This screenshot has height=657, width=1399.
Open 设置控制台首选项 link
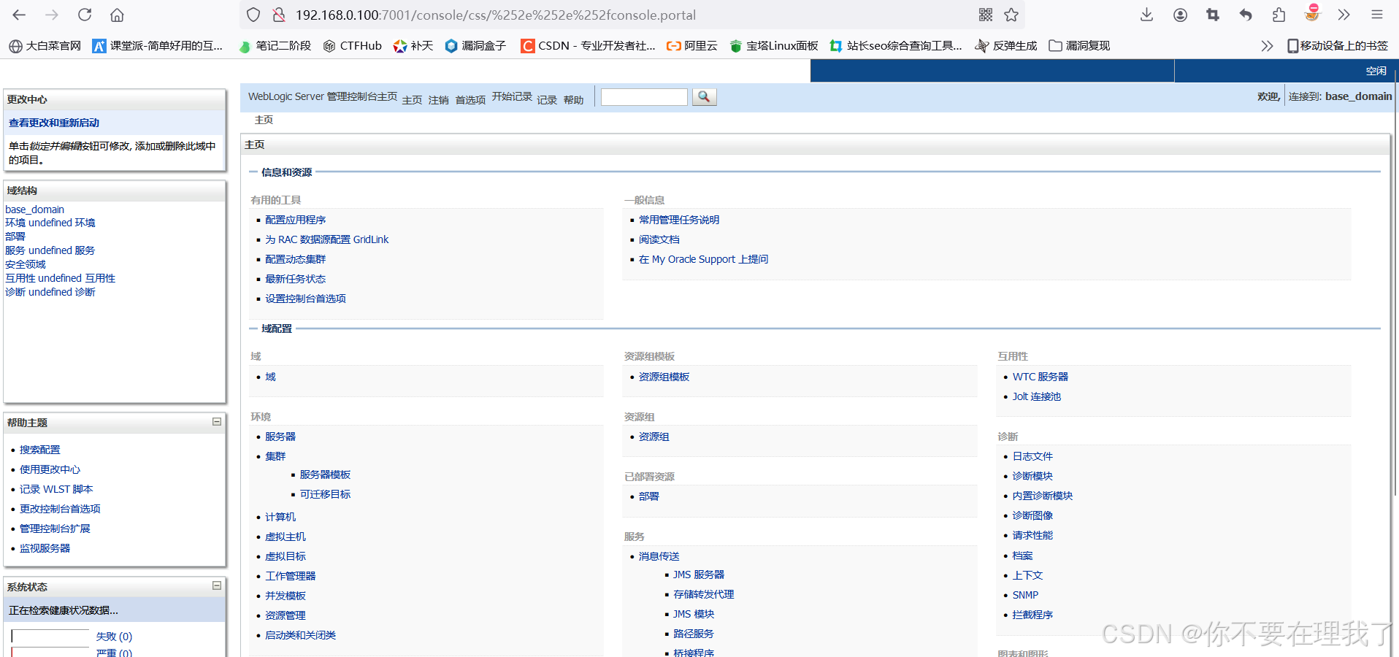(306, 299)
